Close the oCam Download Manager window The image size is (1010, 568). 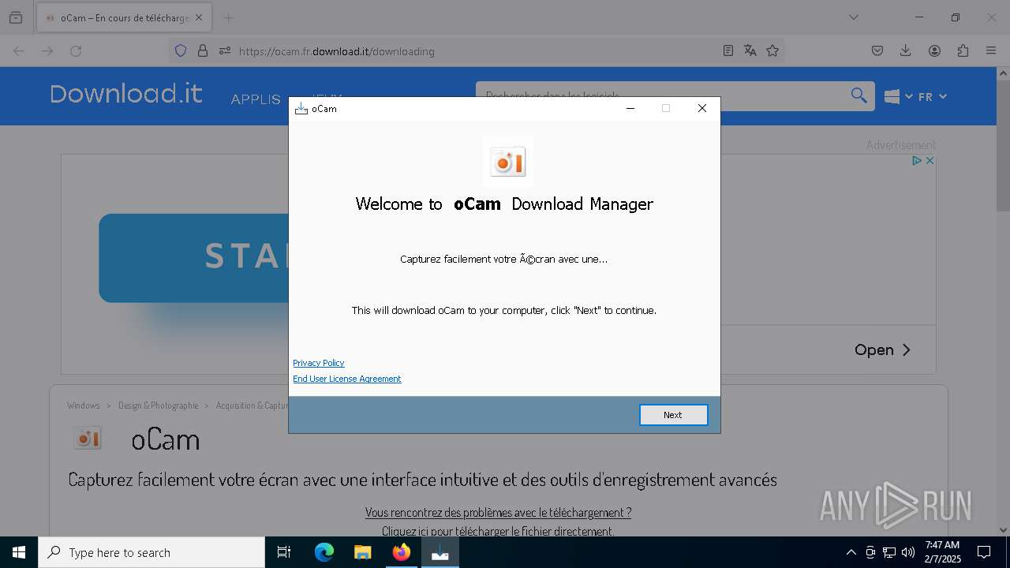701,108
